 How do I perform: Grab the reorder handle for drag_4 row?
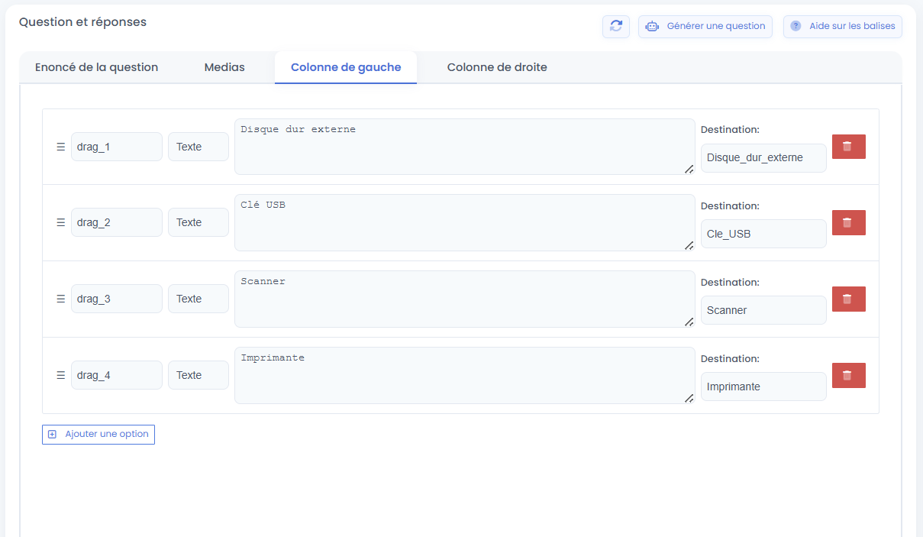60,375
